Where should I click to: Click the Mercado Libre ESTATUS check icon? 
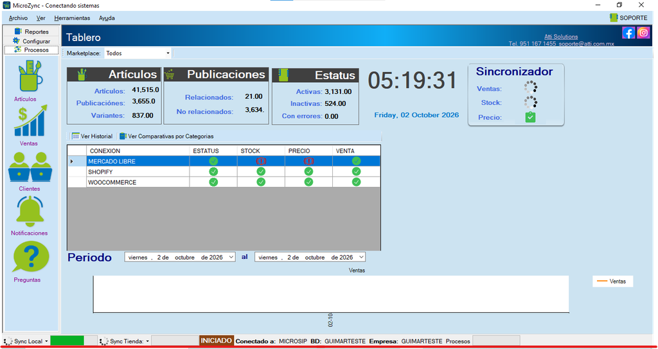click(x=213, y=161)
